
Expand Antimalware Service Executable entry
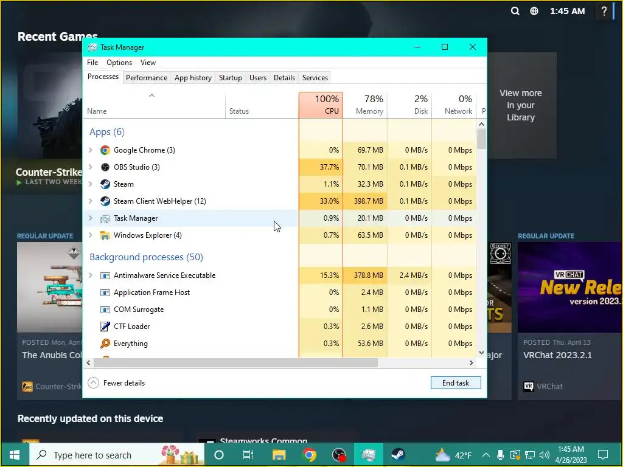(x=91, y=275)
